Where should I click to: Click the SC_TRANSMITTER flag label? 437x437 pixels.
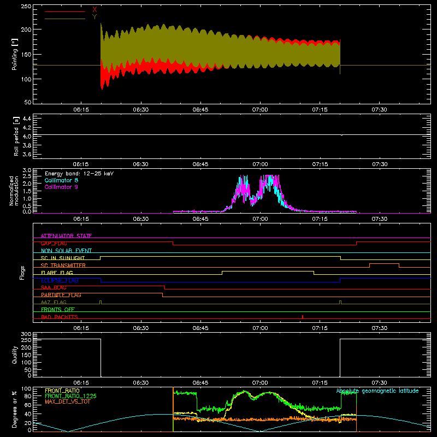pos(63,265)
